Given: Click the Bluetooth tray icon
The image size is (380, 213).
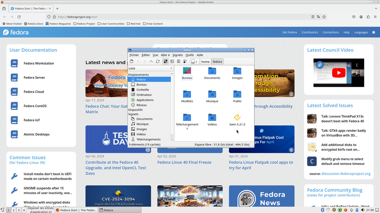Looking at the screenshot, I should [x=322, y=210].
